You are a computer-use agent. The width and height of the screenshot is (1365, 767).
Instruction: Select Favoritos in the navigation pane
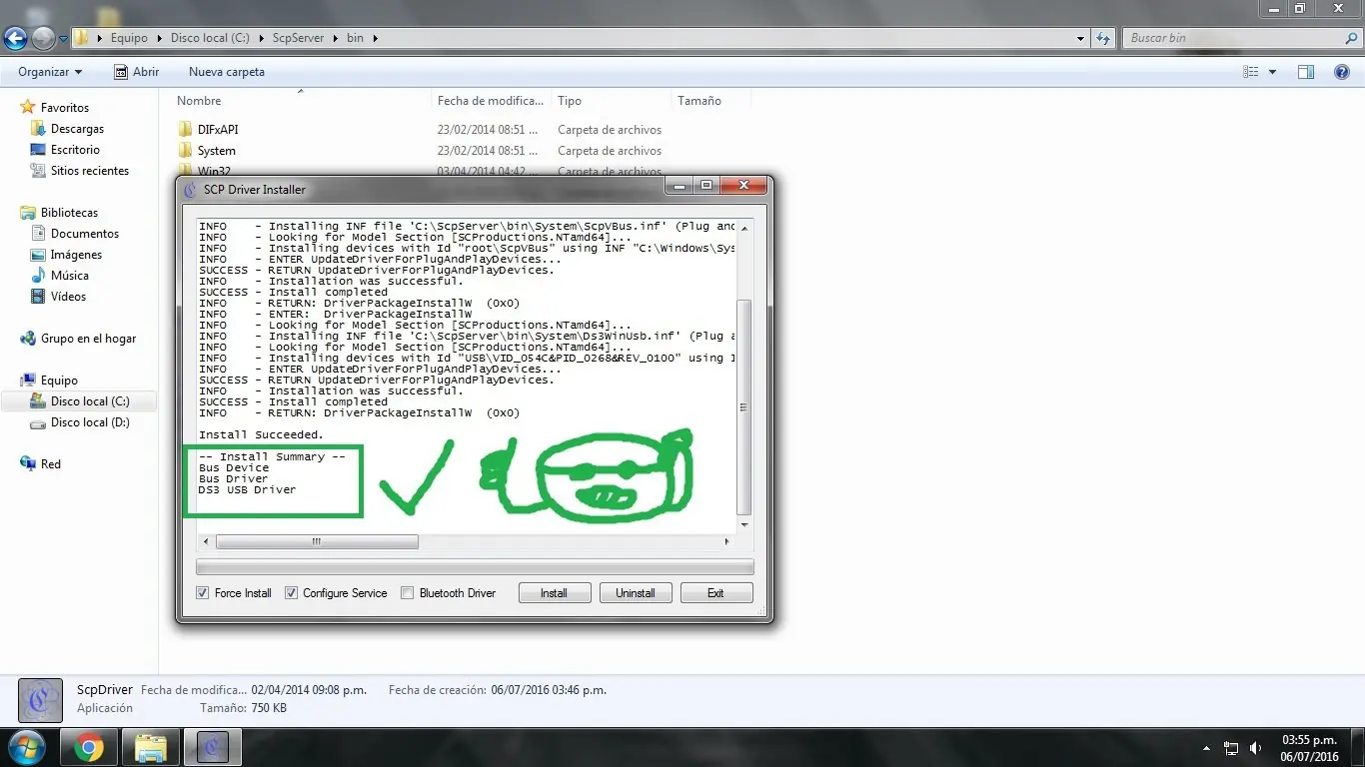65,108
